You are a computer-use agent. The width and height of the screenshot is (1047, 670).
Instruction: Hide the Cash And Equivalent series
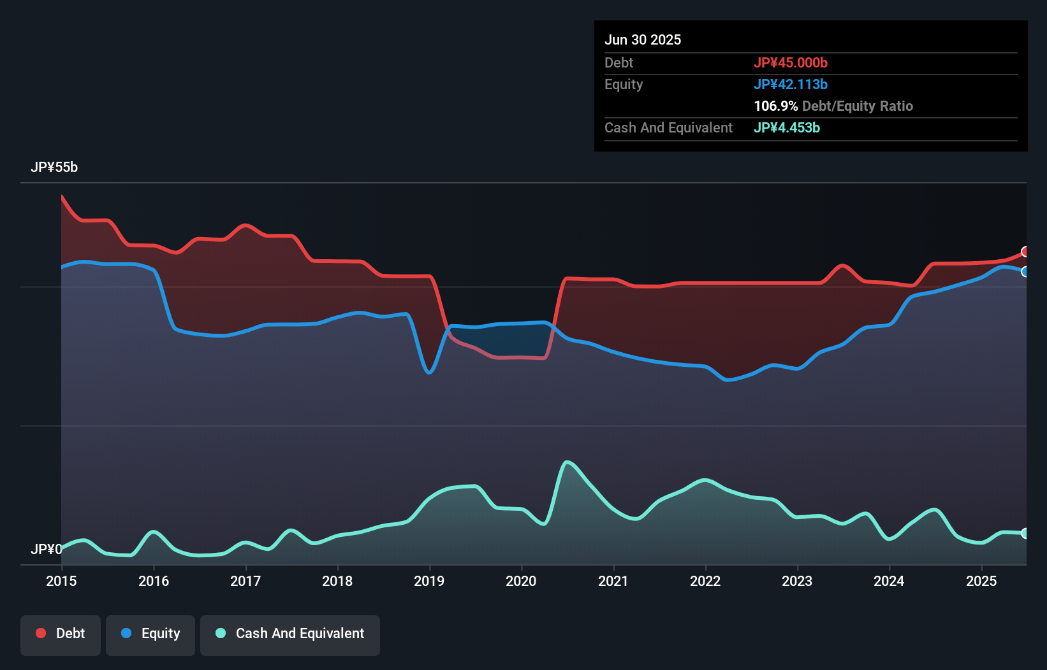pos(290,634)
